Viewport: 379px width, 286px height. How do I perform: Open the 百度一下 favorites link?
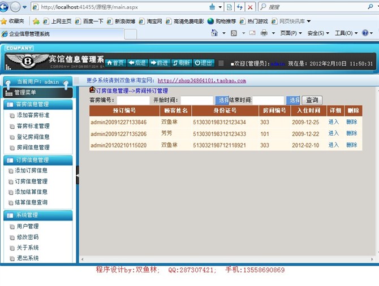coord(89,21)
